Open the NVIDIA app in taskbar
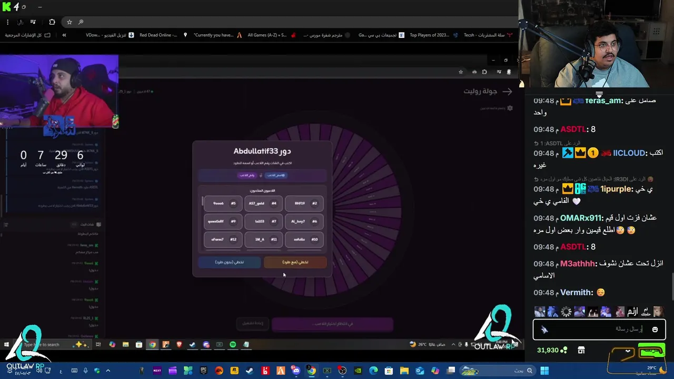The width and height of the screenshot is (674, 379). click(358, 371)
